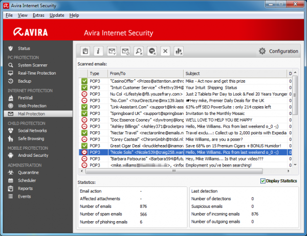Viewport: 307px width, 236px height.
Task: Click the bar chart statistics toolbar icon
Action: click(179, 51)
